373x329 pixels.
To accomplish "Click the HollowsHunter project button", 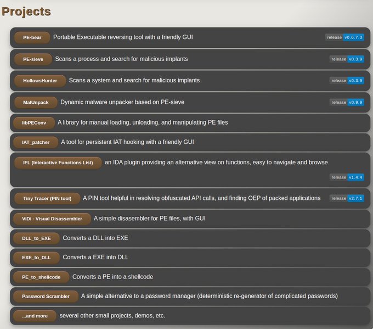I will tap(40, 81).
